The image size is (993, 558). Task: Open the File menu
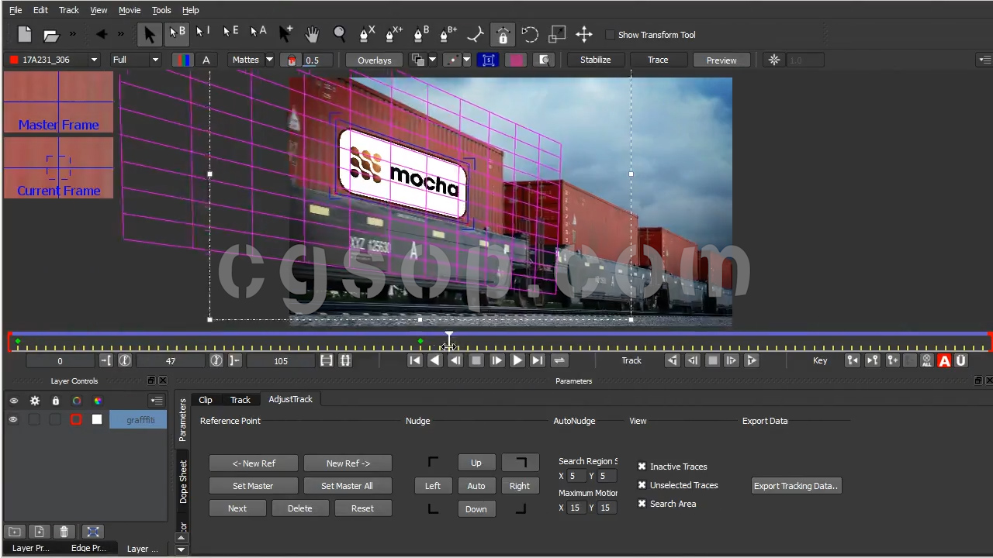point(16,10)
